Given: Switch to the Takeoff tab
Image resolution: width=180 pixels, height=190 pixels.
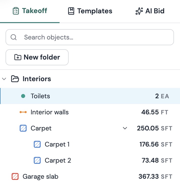Looking at the screenshot, I should (30, 11).
